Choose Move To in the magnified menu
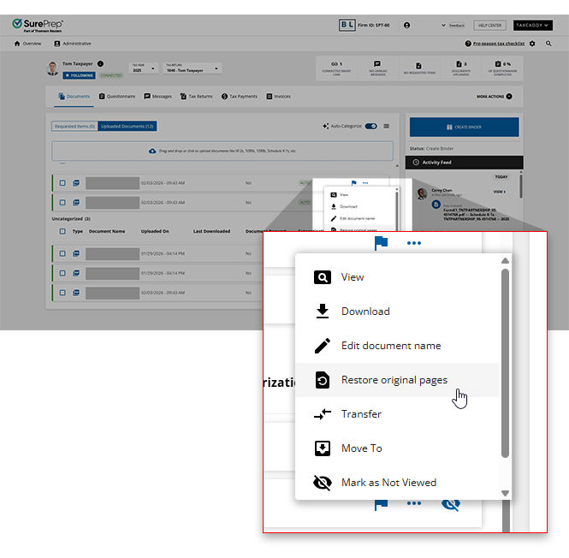Image resolution: width=569 pixels, height=558 pixels. [397, 448]
